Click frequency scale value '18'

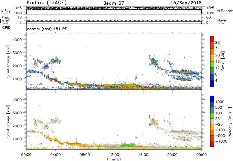tap(20, 17)
